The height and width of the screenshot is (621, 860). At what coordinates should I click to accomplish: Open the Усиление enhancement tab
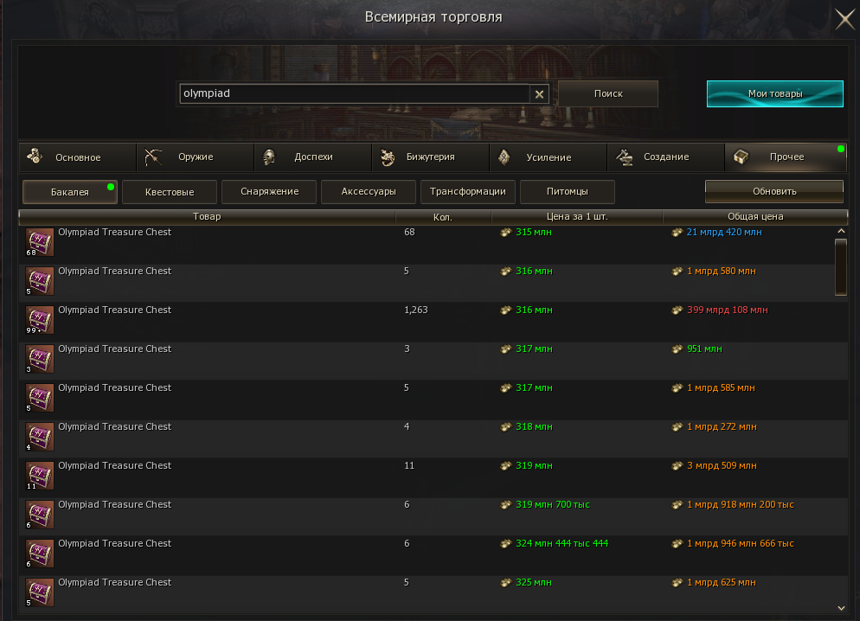[548, 157]
